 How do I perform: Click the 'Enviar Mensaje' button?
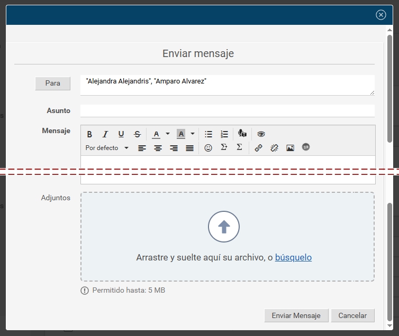296,315
